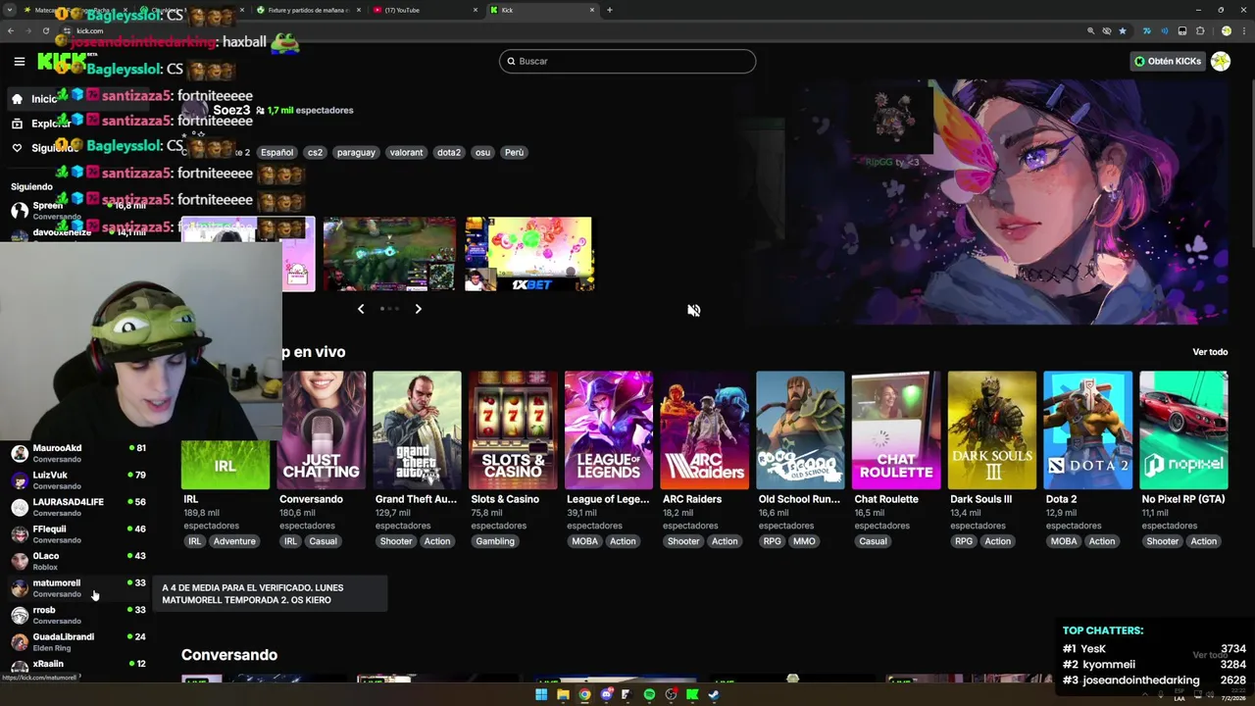The width and height of the screenshot is (1255, 706).
Task: Focus the Buscar search field
Action: [x=627, y=61]
